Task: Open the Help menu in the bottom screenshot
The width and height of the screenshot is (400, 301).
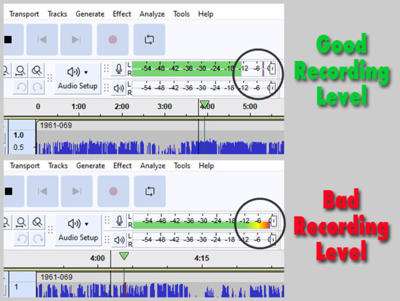Action: [206, 166]
